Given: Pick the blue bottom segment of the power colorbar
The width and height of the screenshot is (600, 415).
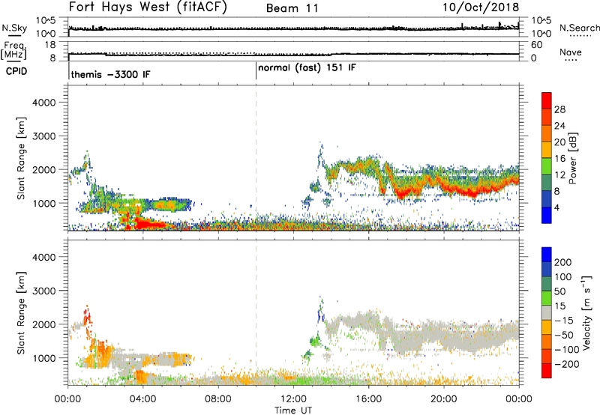Looking at the screenshot, I should (x=547, y=215).
